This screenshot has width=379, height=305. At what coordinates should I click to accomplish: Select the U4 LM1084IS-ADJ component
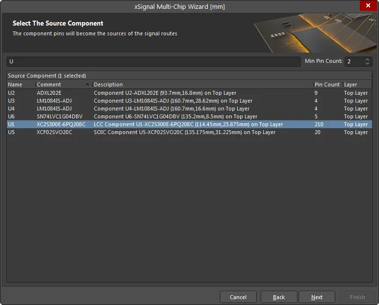(x=189, y=109)
